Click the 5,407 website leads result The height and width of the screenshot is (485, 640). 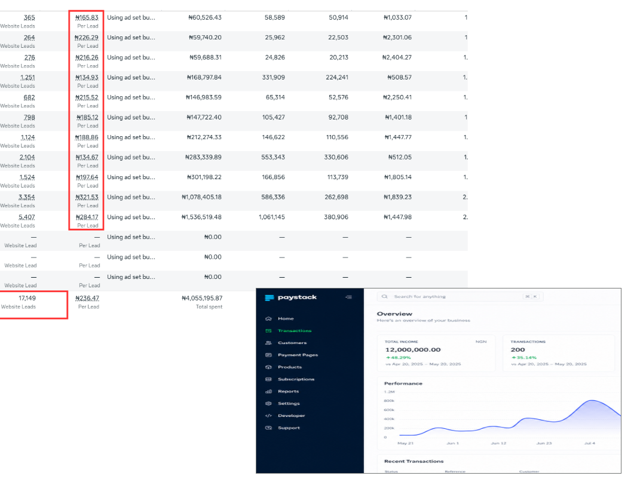click(x=27, y=217)
